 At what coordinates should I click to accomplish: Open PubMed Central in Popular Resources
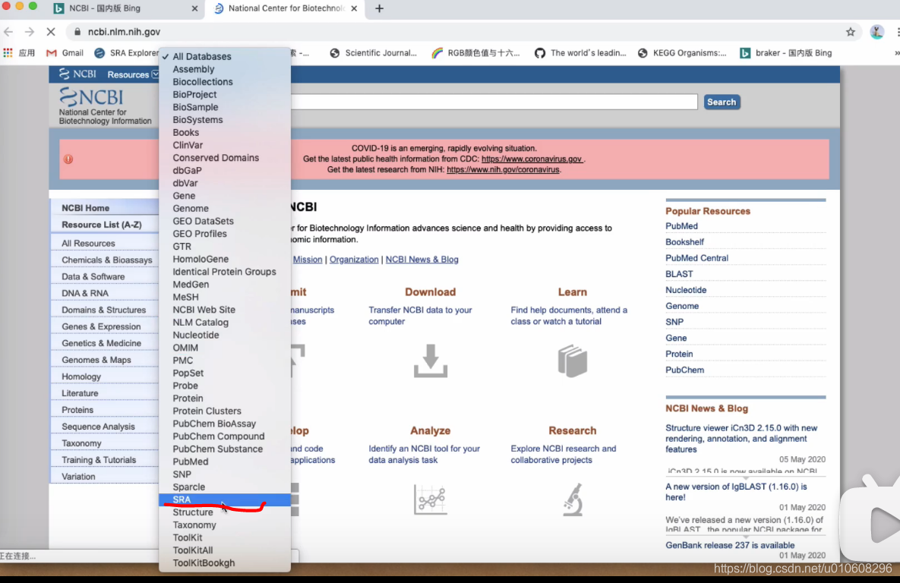(696, 258)
